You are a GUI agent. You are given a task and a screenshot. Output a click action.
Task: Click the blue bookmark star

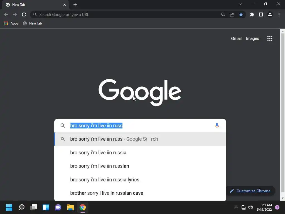pos(241,14)
